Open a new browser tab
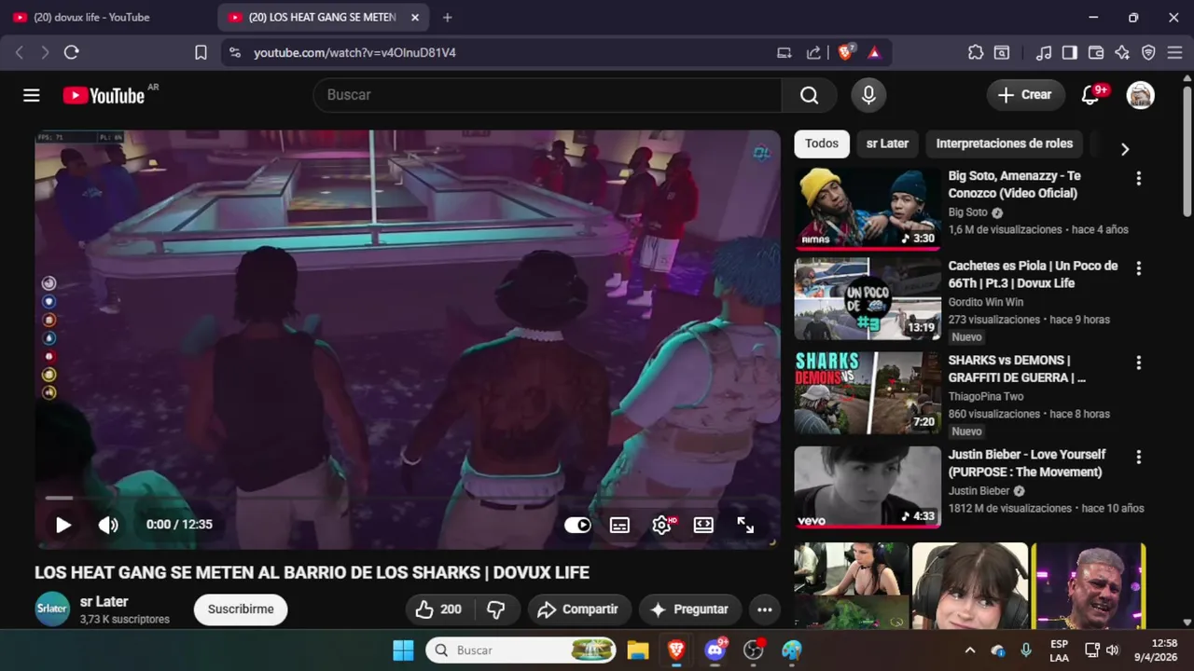This screenshot has width=1194, height=671. (448, 17)
